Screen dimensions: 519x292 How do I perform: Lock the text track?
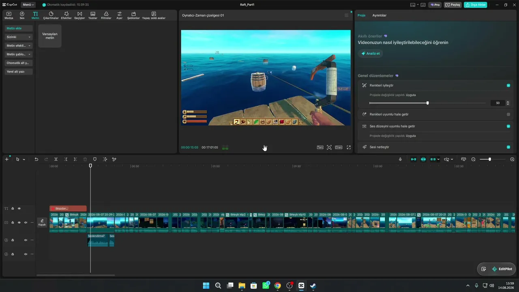tap(13, 208)
